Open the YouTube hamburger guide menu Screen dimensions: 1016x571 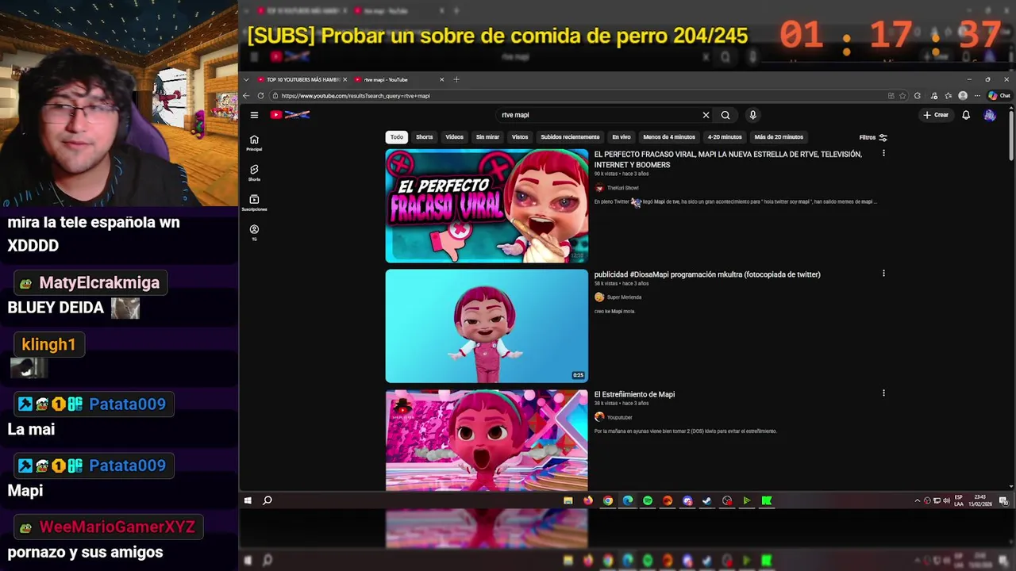point(254,115)
